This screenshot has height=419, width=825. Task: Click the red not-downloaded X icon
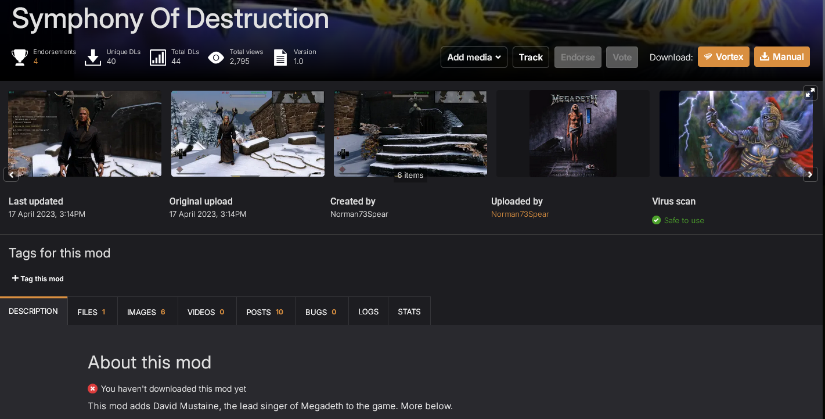tap(93, 389)
